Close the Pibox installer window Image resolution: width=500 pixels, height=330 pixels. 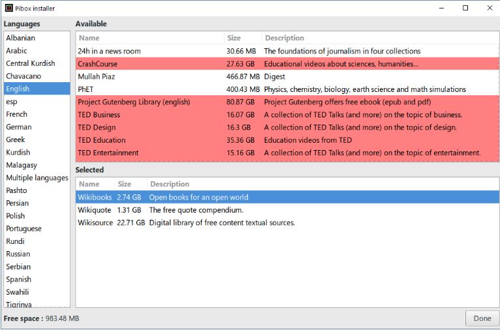[490, 8]
